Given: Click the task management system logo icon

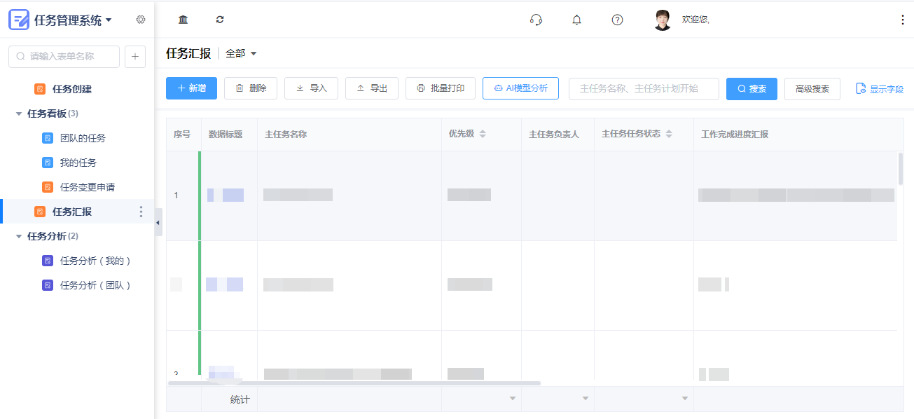Looking at the screenshot, I should tap(19, 20).
